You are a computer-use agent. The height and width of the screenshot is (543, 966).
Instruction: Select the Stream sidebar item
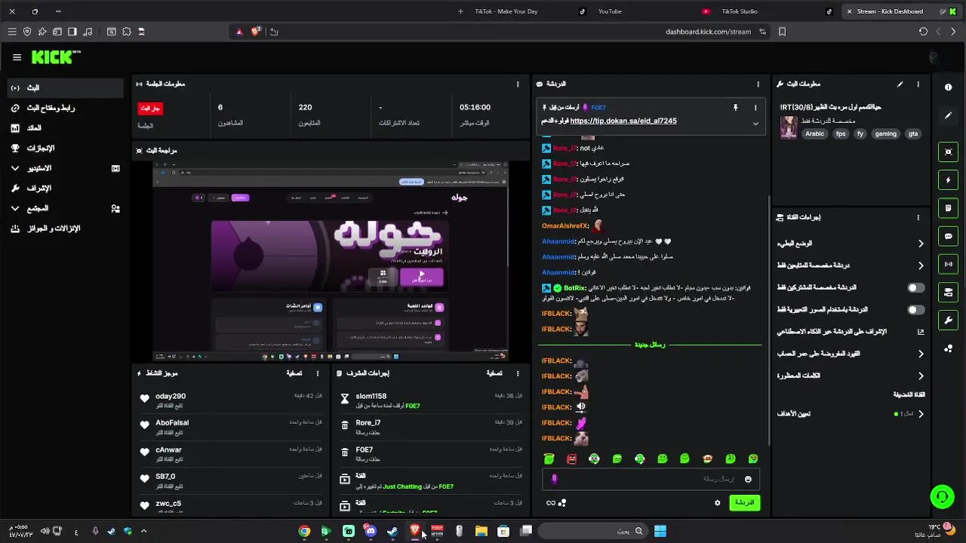click(65, 88)
